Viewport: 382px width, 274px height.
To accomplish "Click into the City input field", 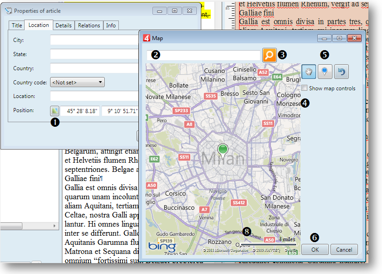I will 93,40.
